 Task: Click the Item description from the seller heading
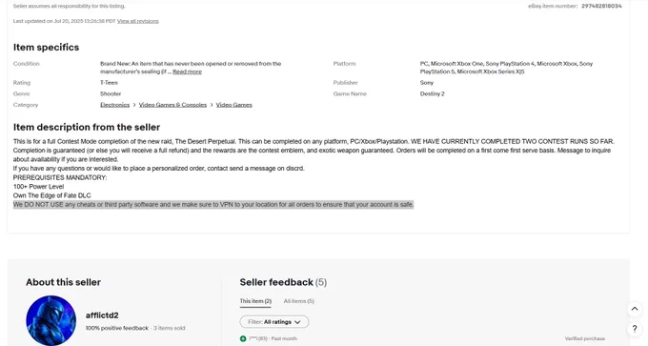point(87,128)
